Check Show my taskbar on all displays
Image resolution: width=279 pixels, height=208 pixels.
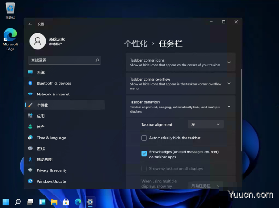[144, 169]
